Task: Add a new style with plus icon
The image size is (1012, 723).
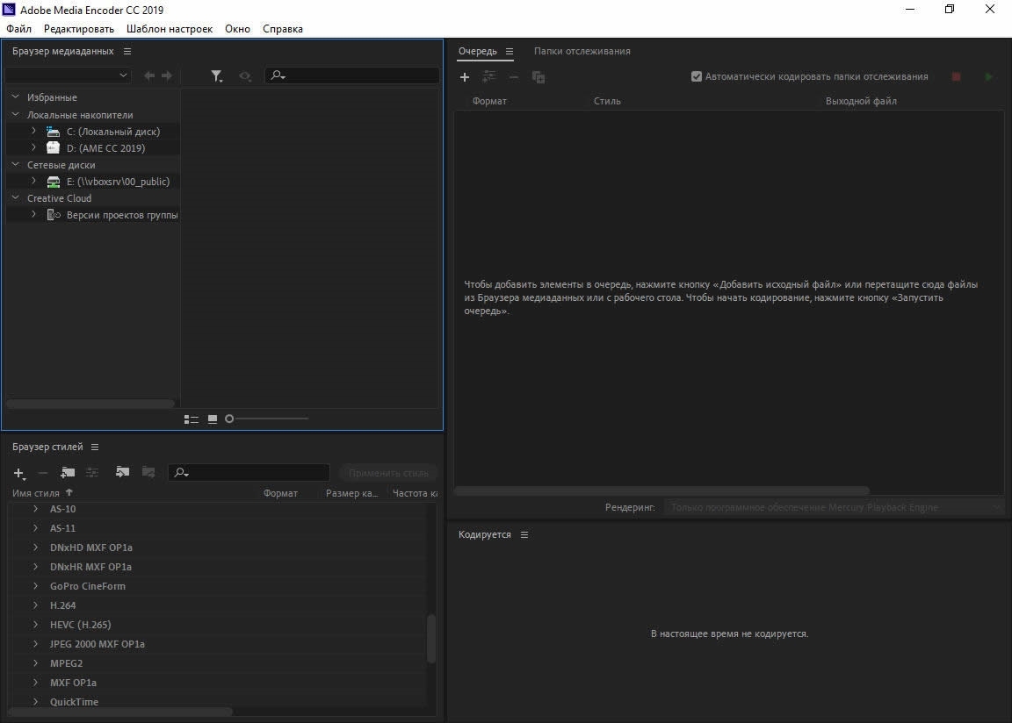Action: tap(19, 473)
